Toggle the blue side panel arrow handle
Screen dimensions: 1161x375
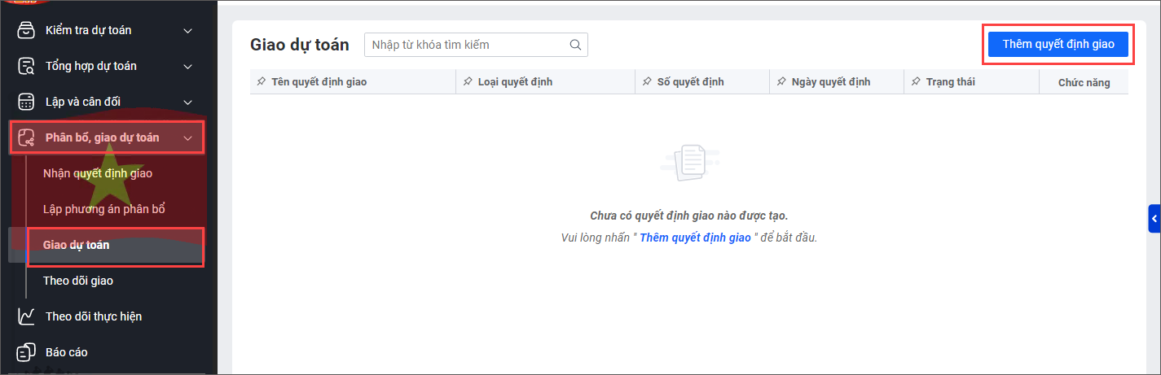(1154, 219)
